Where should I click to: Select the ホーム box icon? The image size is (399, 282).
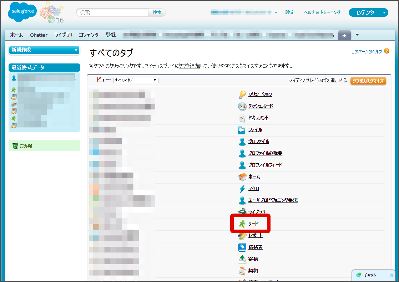242,176
